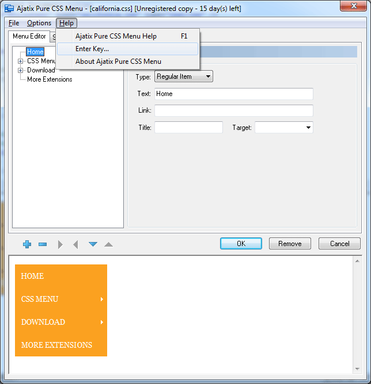
Task: Close the Help menu in the menu bar
Action: tap(66, 23)
